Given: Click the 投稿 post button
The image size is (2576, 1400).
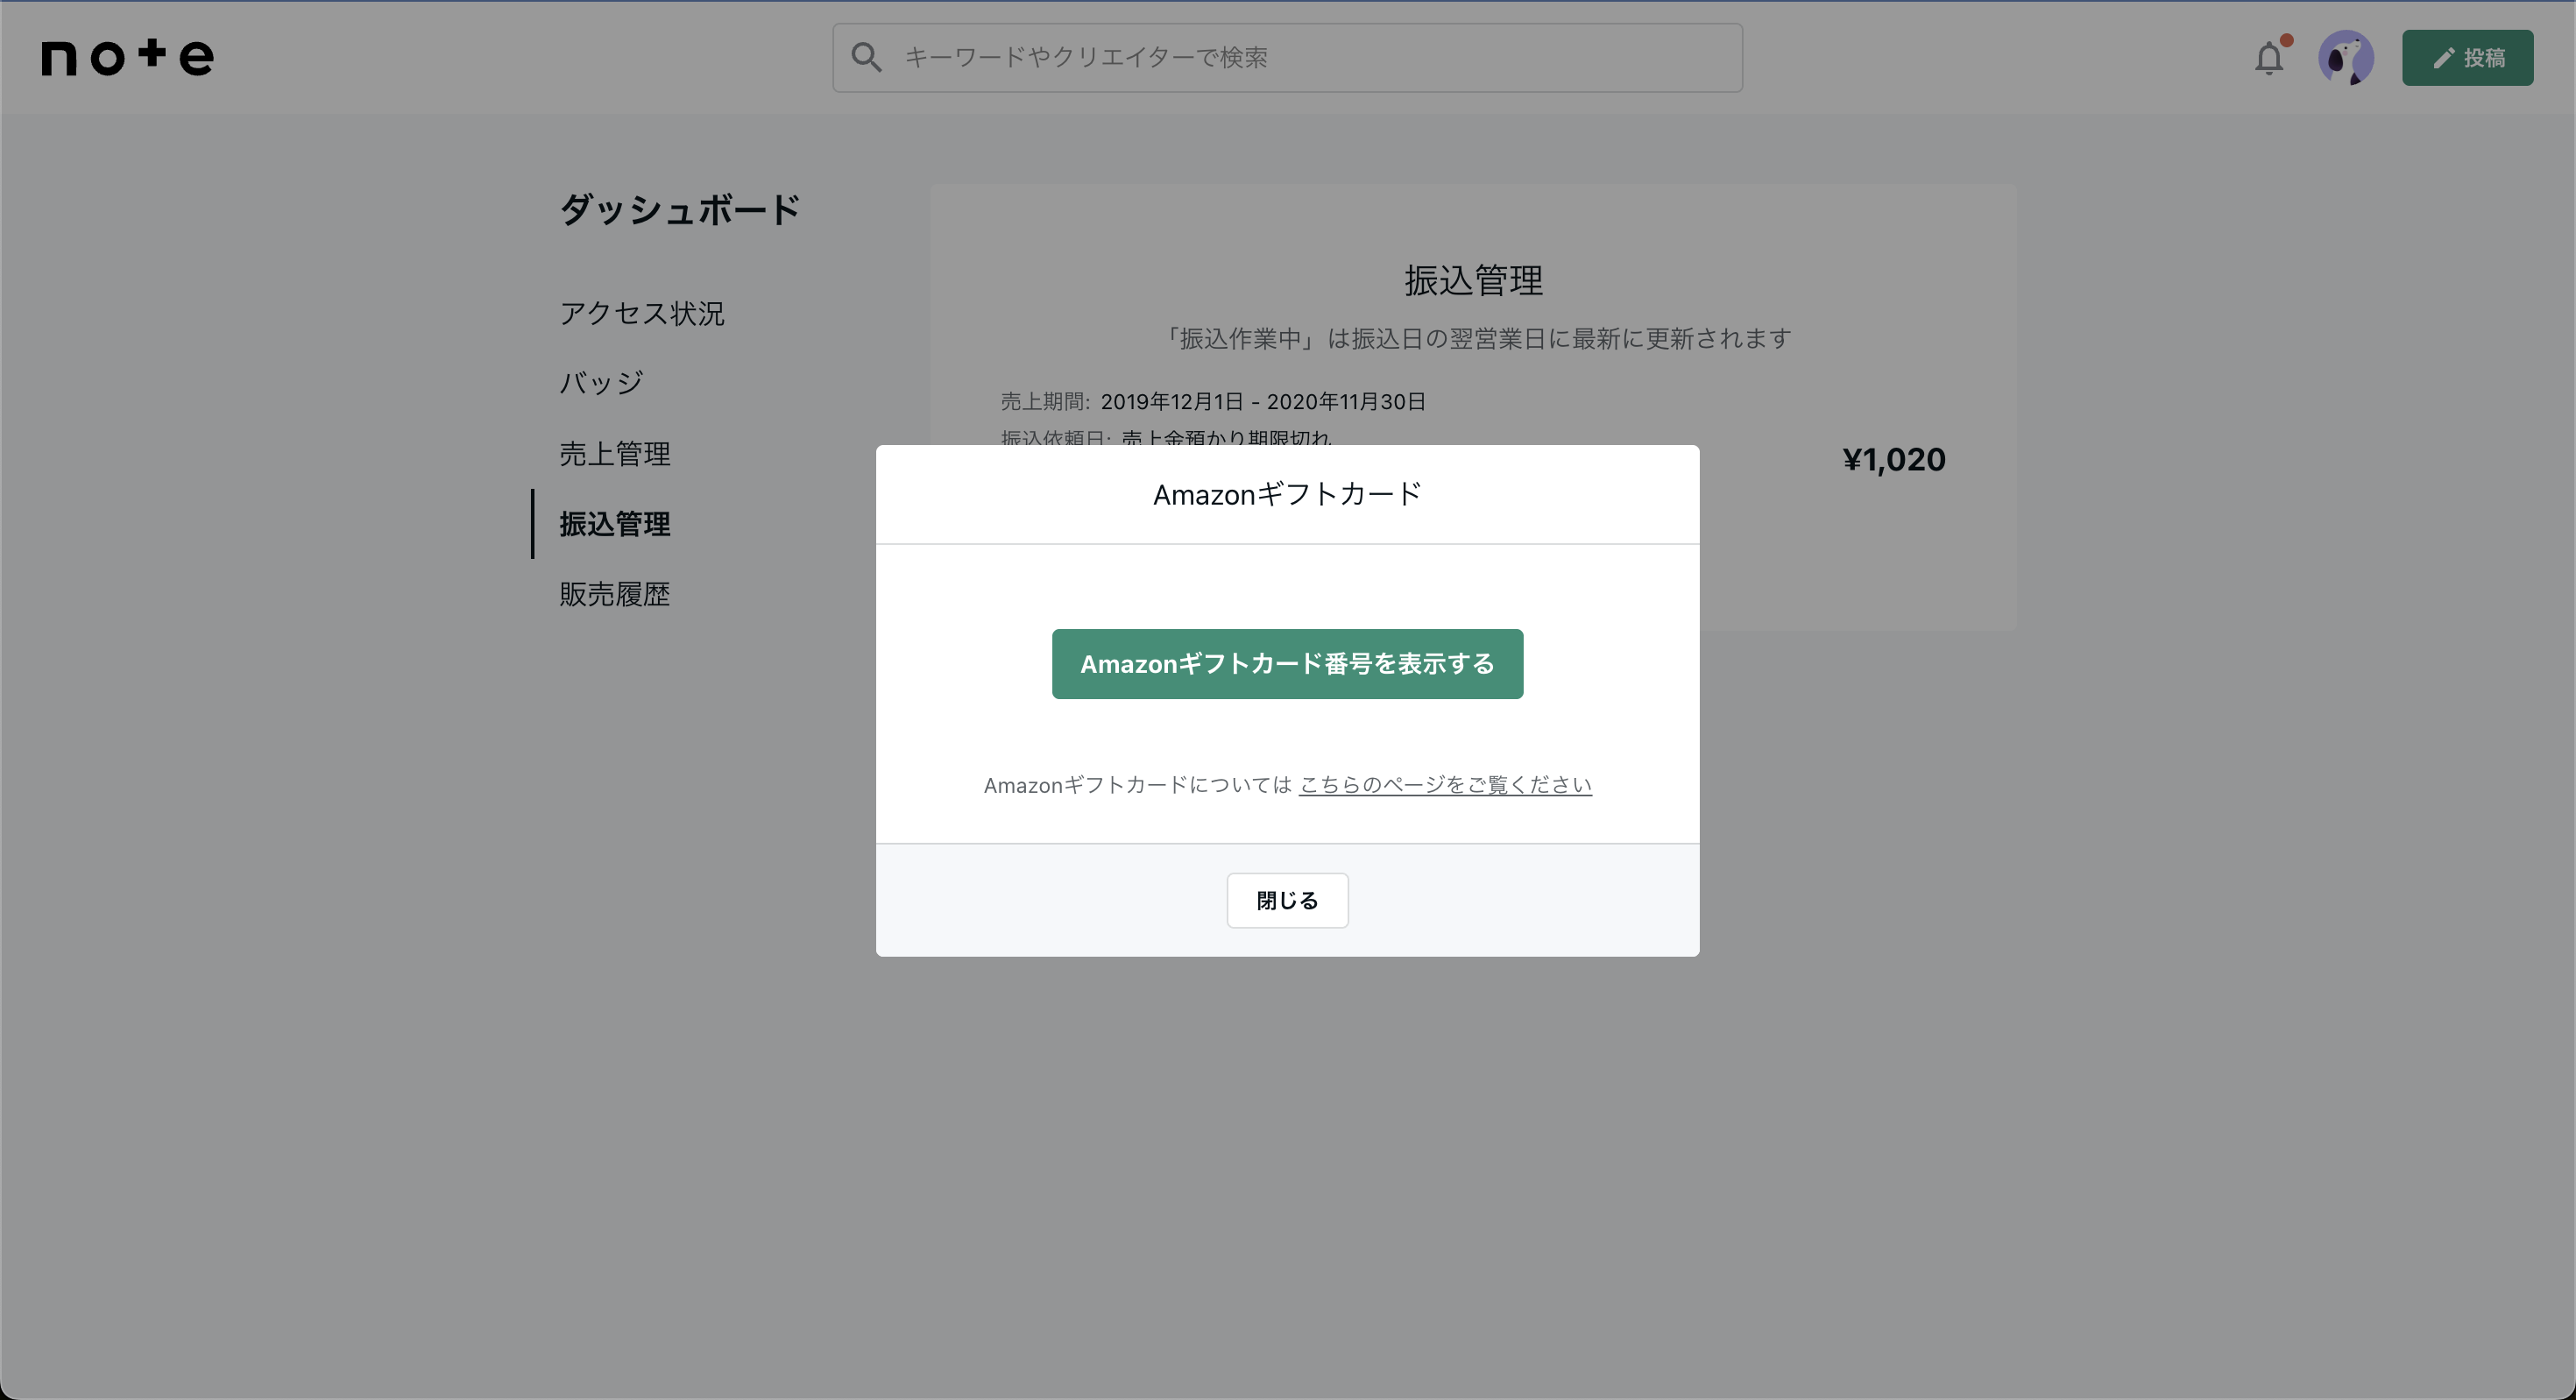Looking at the screenshot, I should pos(2467,58).
